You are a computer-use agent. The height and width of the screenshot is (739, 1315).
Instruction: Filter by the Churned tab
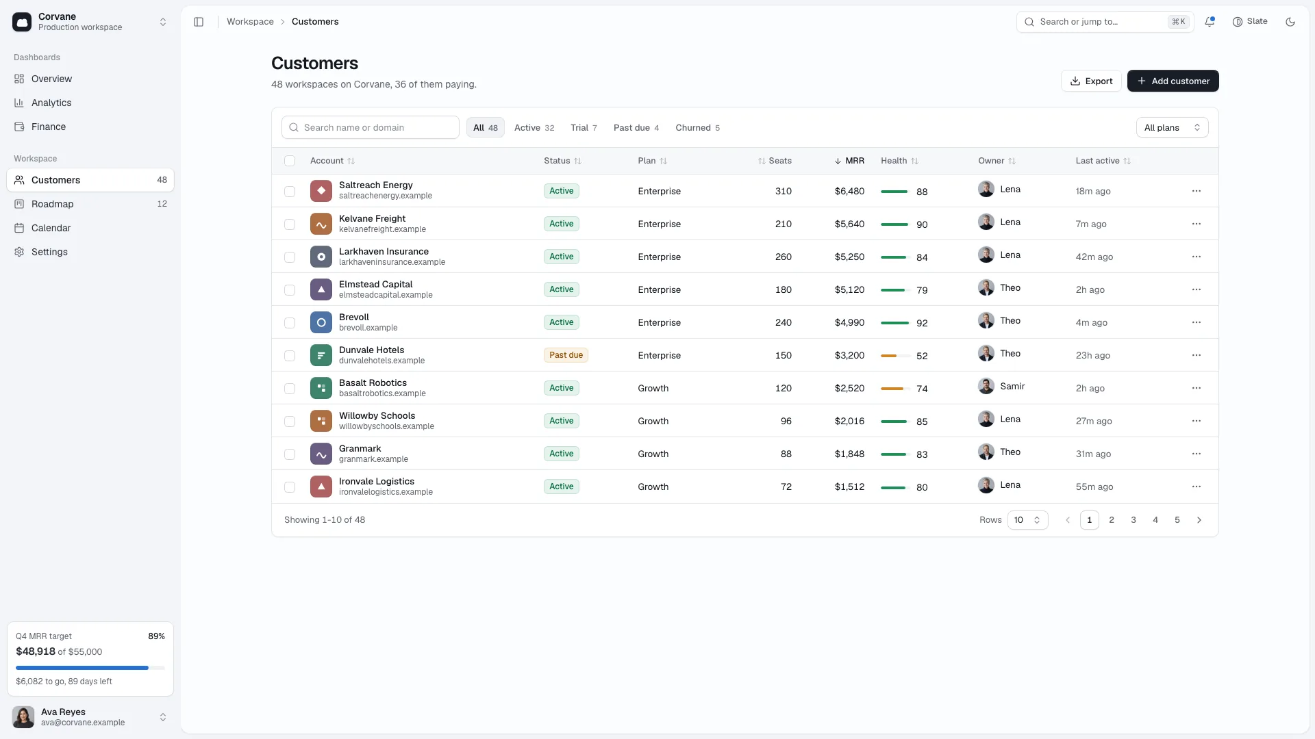coord(697,127)
